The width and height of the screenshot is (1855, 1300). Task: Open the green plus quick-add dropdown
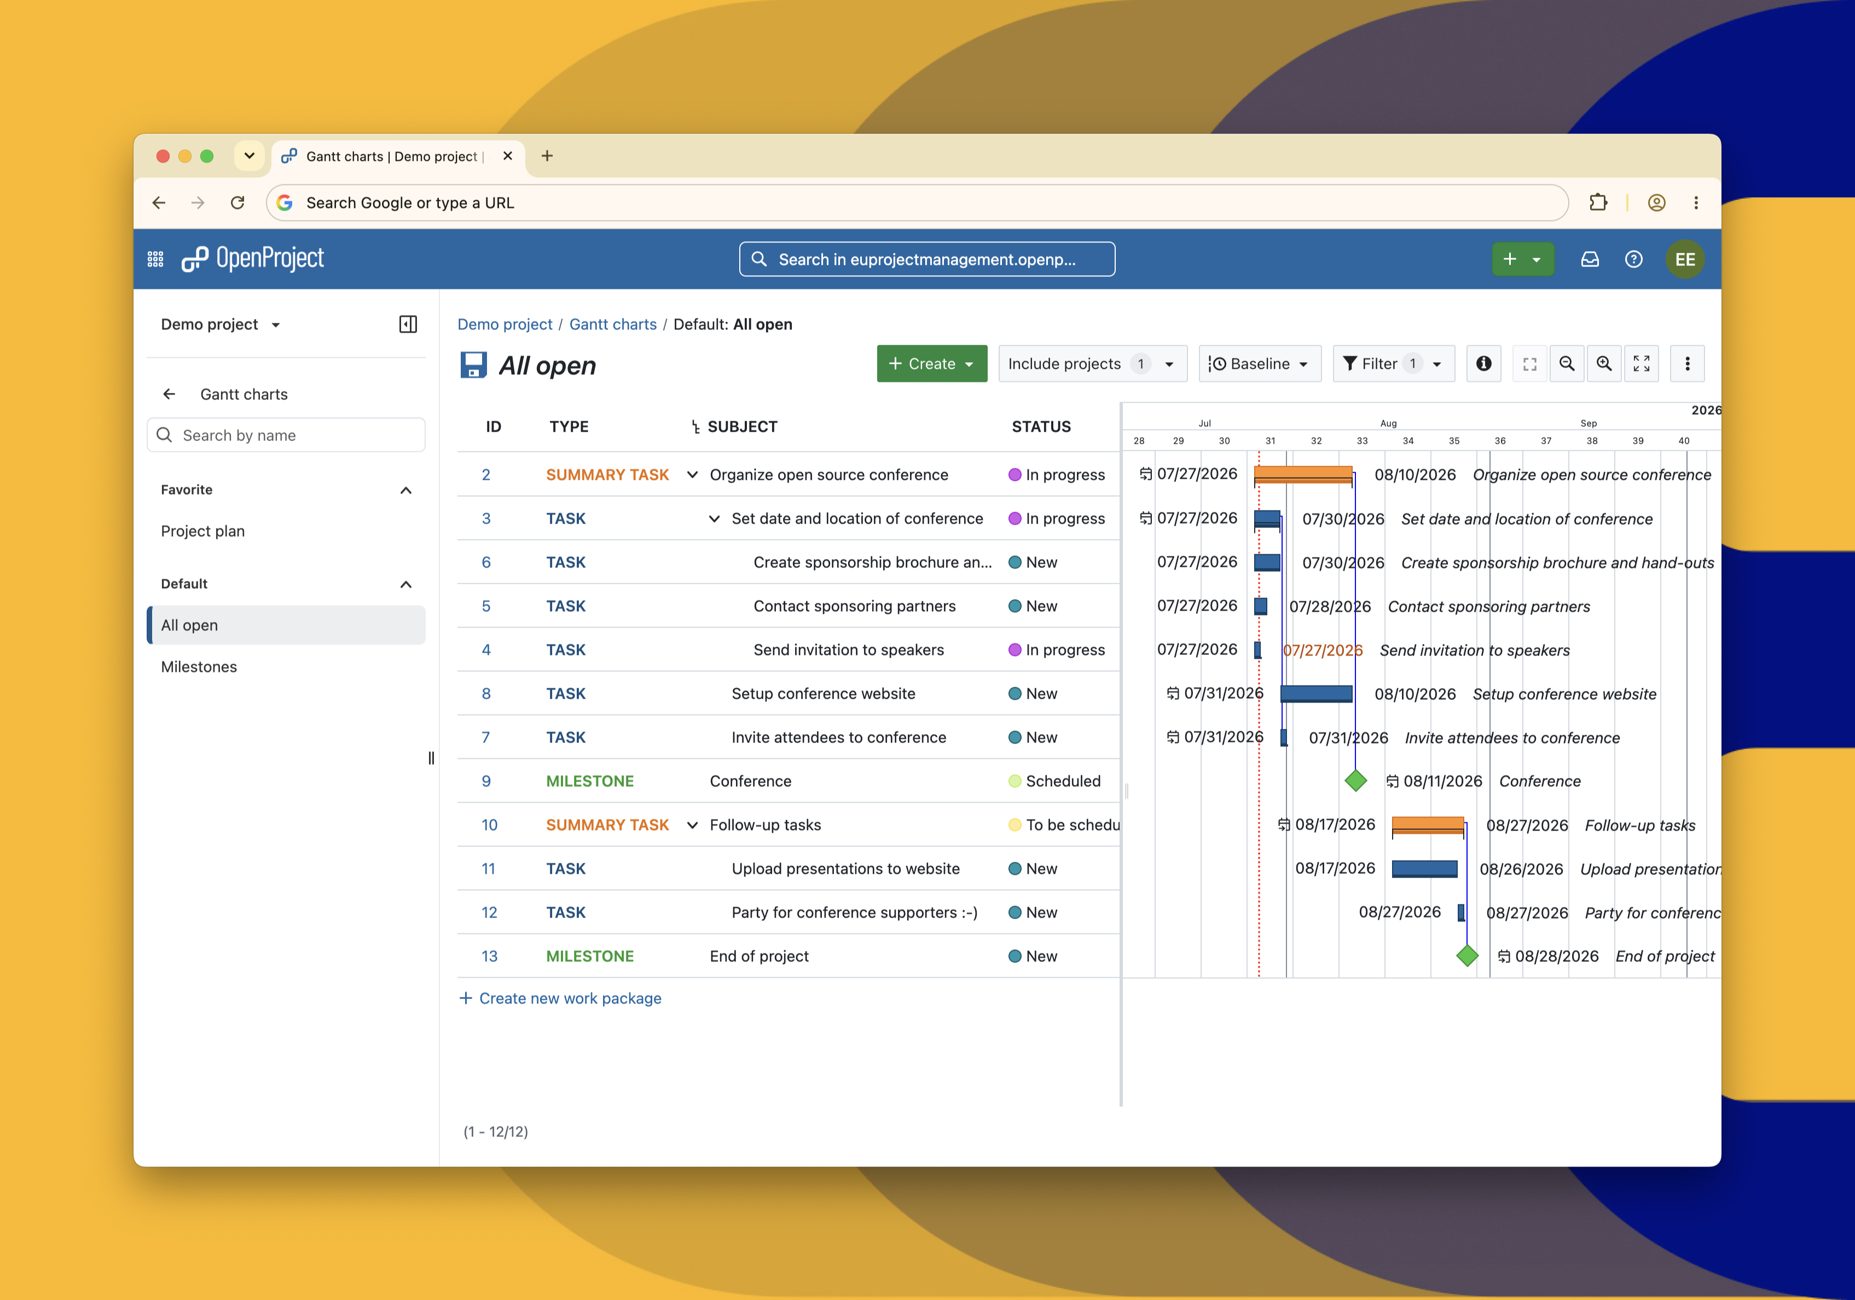click(x=1522, y=259)
